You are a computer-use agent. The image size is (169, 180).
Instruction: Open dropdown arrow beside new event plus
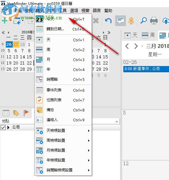pos(10,21)
